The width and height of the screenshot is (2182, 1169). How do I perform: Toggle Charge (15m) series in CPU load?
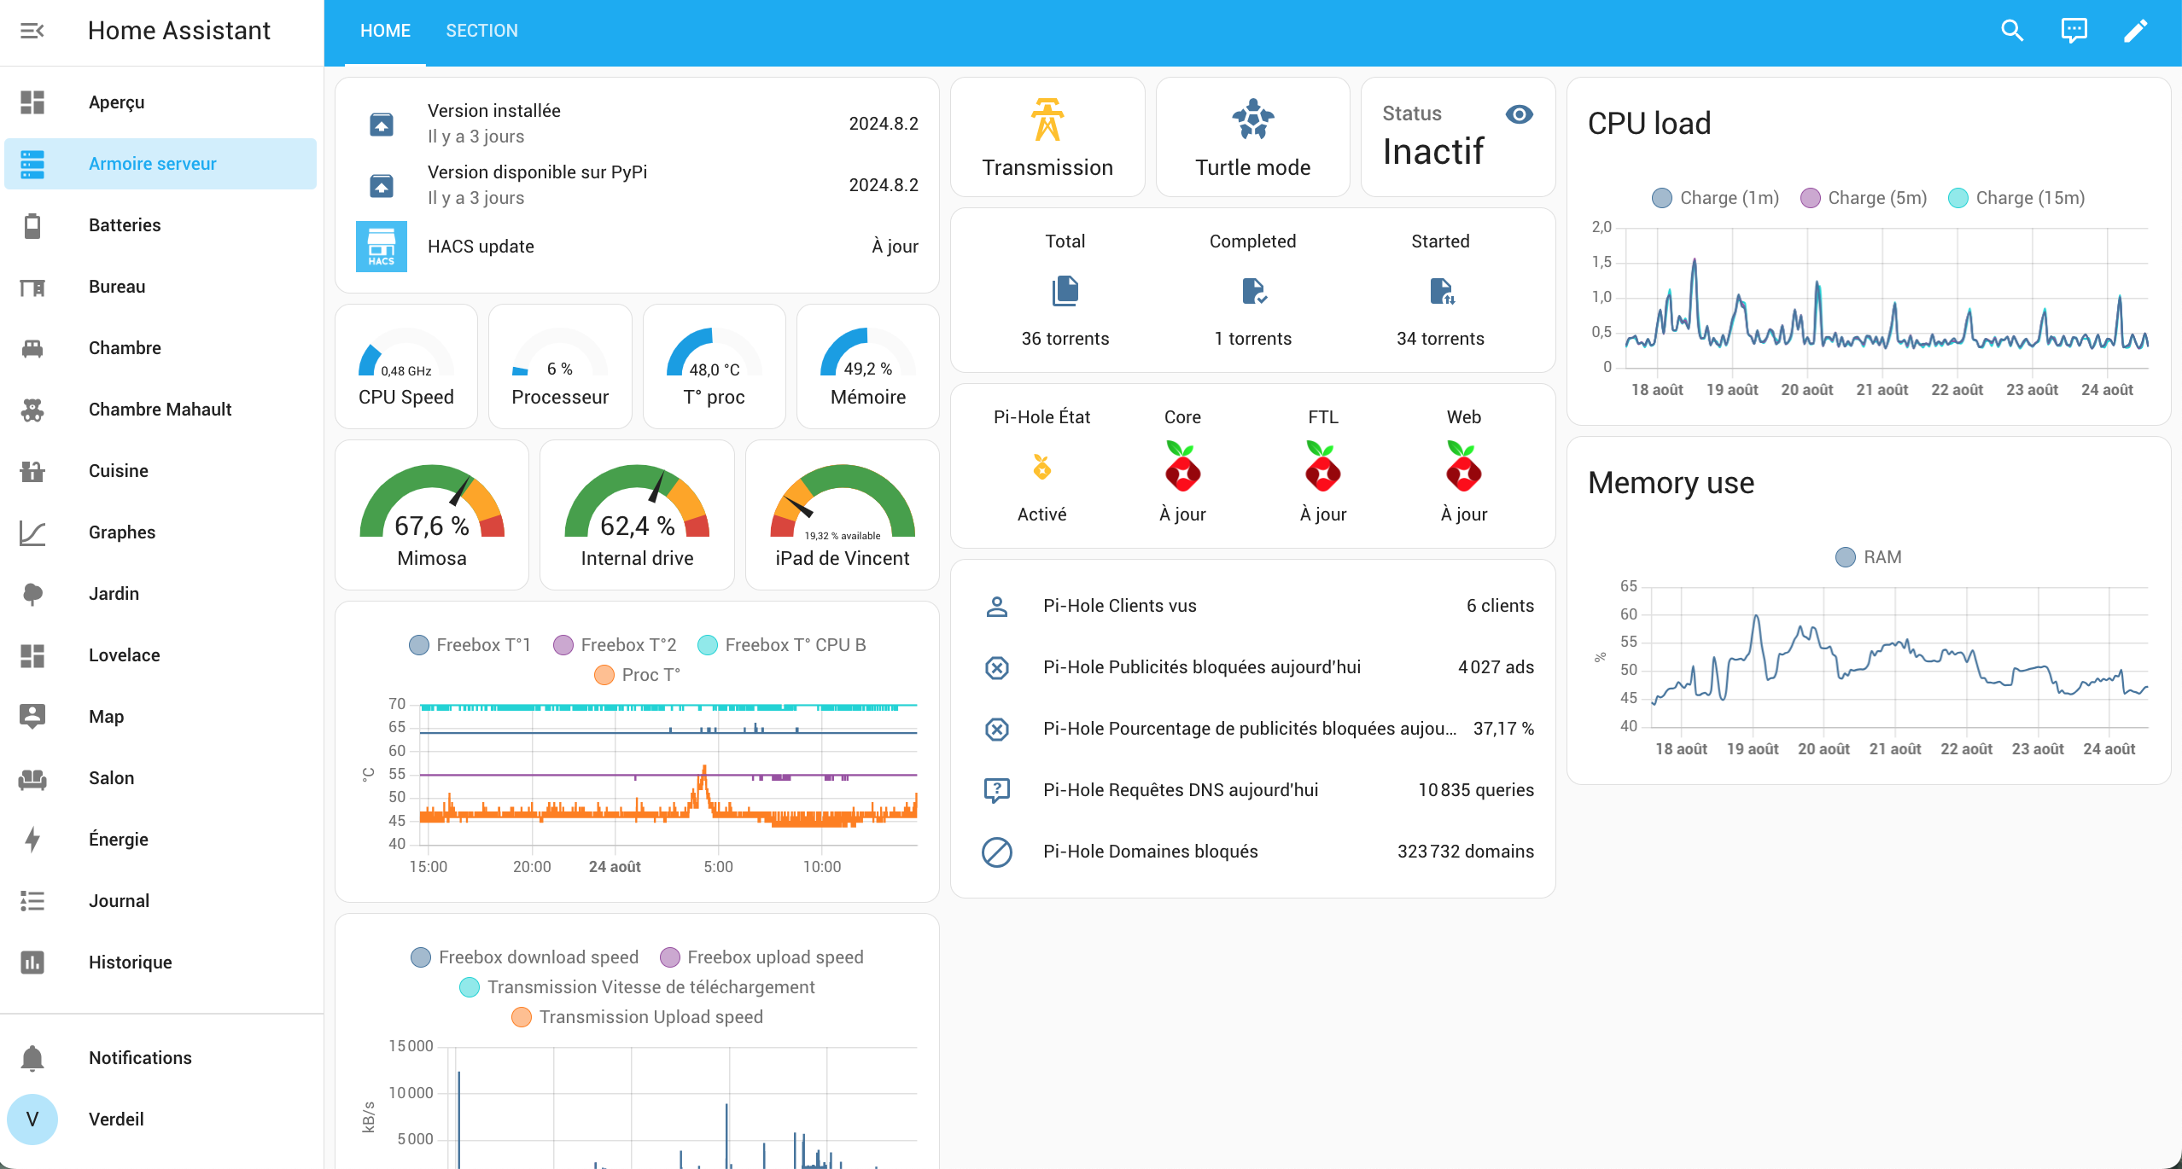2016,198
